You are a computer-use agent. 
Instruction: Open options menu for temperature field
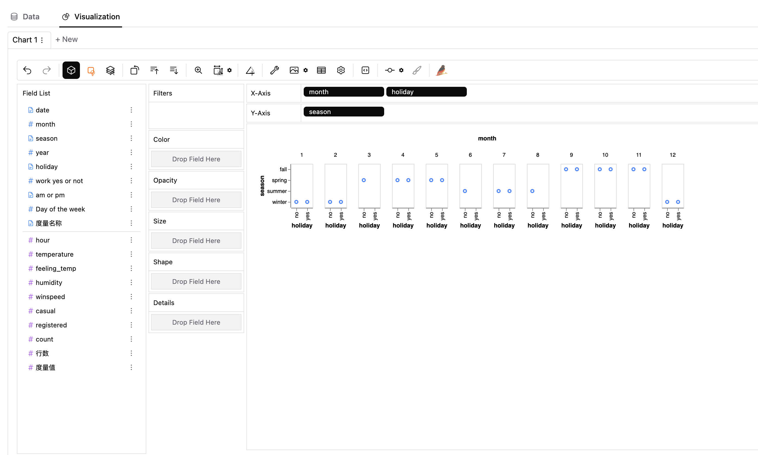click(131, 254)
